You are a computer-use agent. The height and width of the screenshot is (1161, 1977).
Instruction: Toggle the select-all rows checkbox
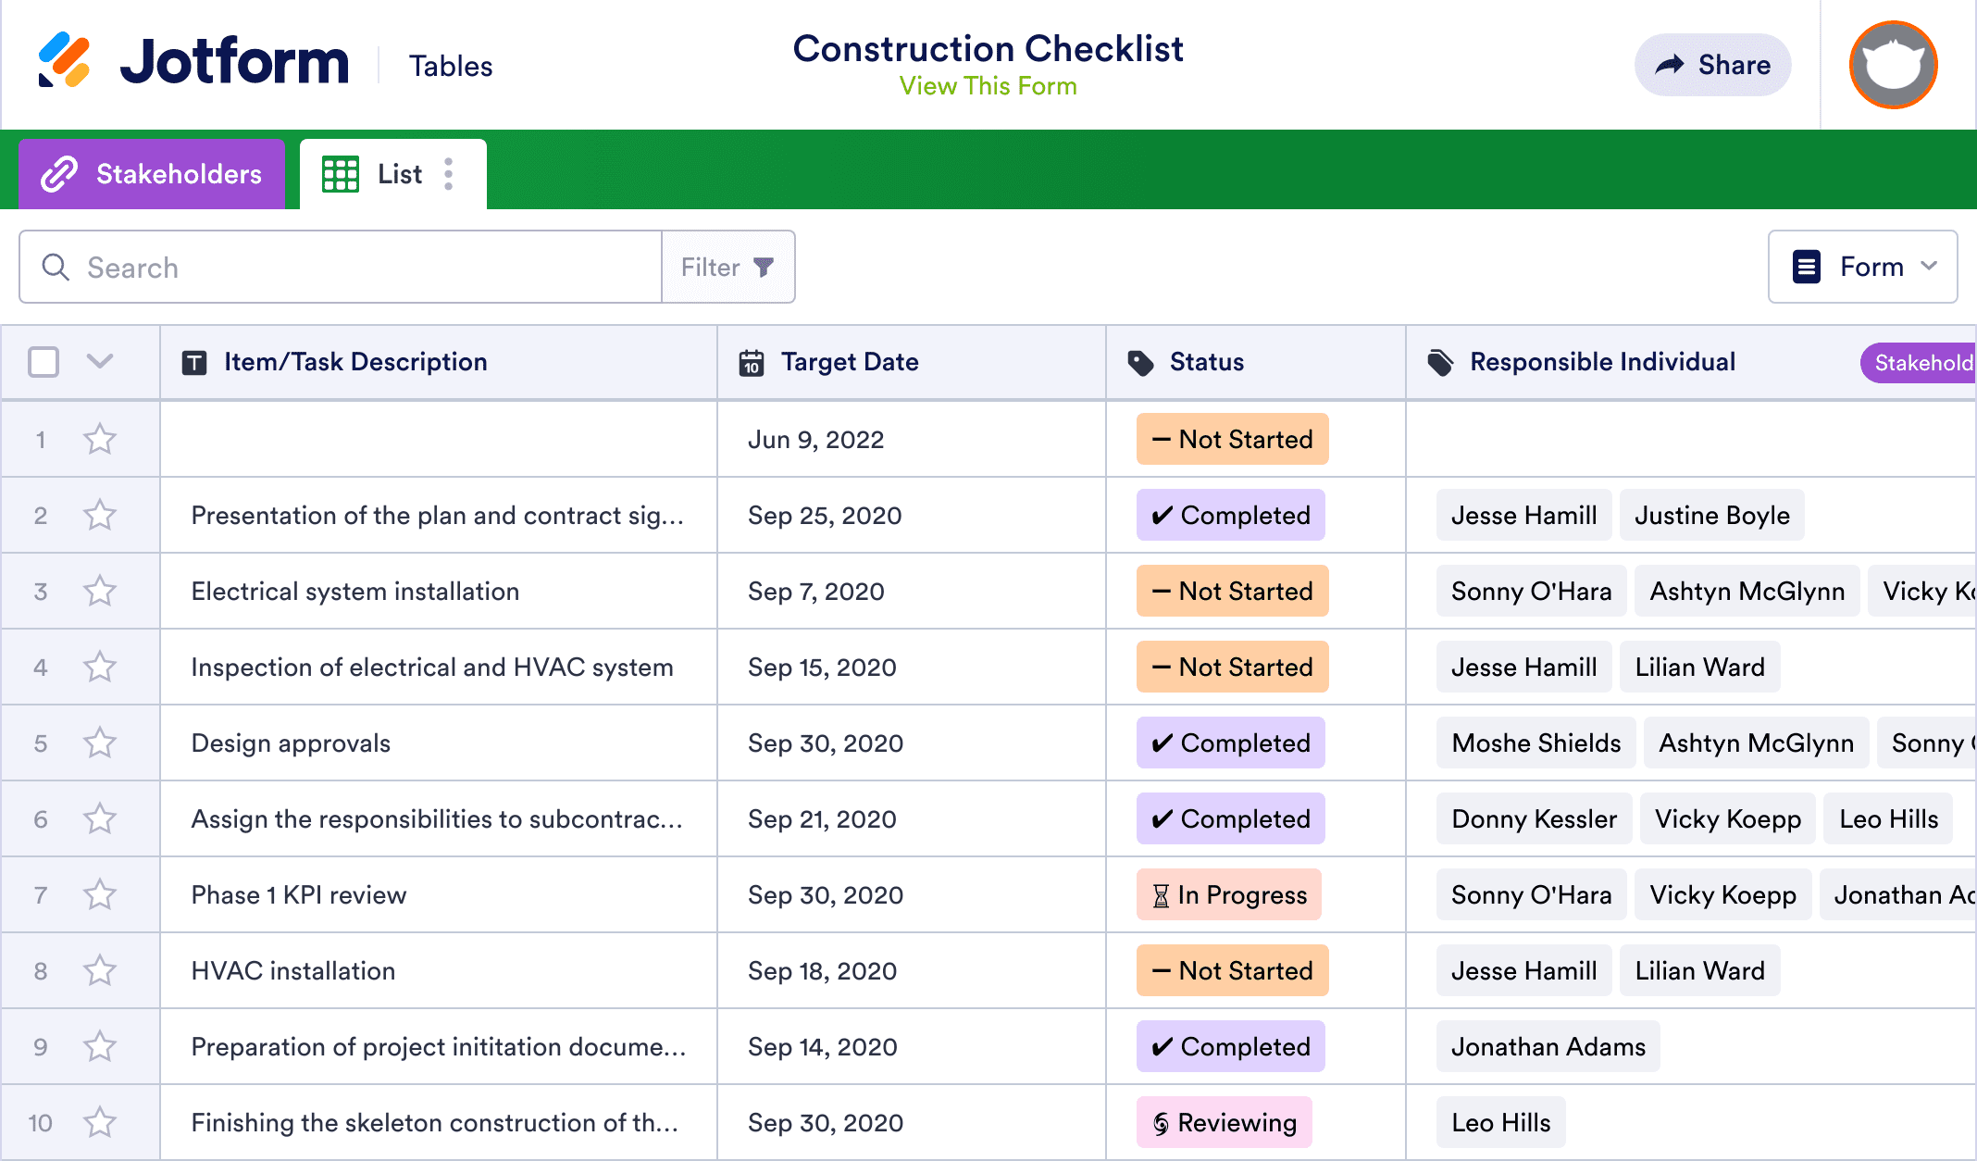coord(44,362)
